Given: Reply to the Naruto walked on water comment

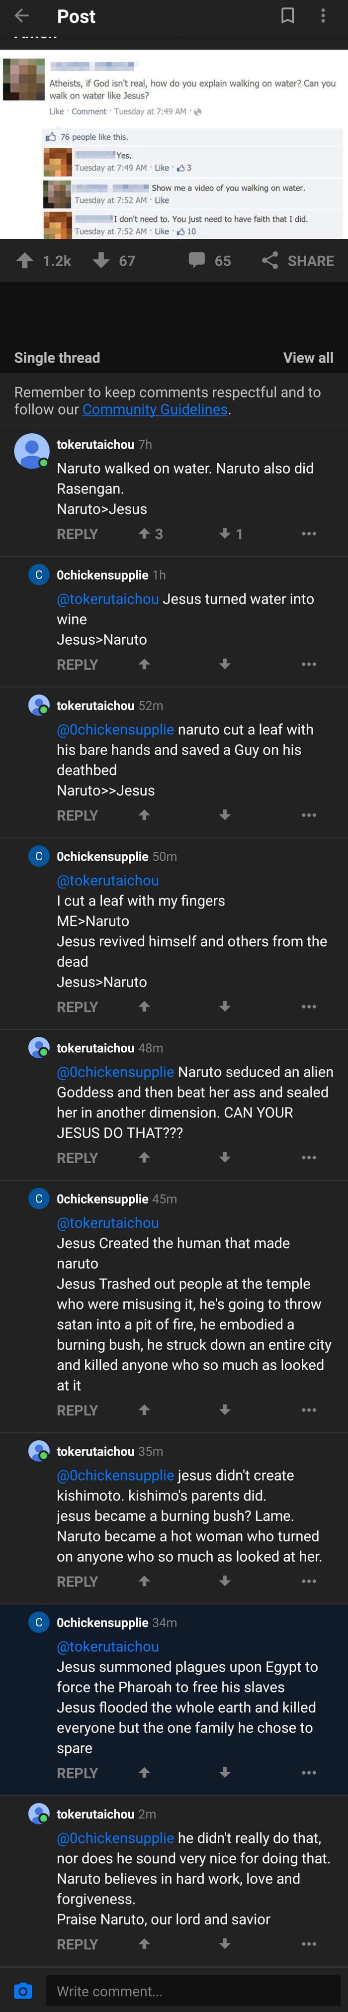Looking at the screenshot, I should [x=77, y=534].
